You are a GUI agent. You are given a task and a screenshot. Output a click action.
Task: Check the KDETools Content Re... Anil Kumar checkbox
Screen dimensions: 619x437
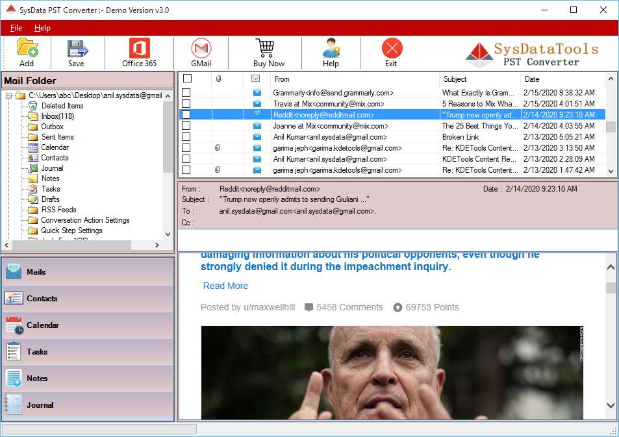(x=186, y=159)
